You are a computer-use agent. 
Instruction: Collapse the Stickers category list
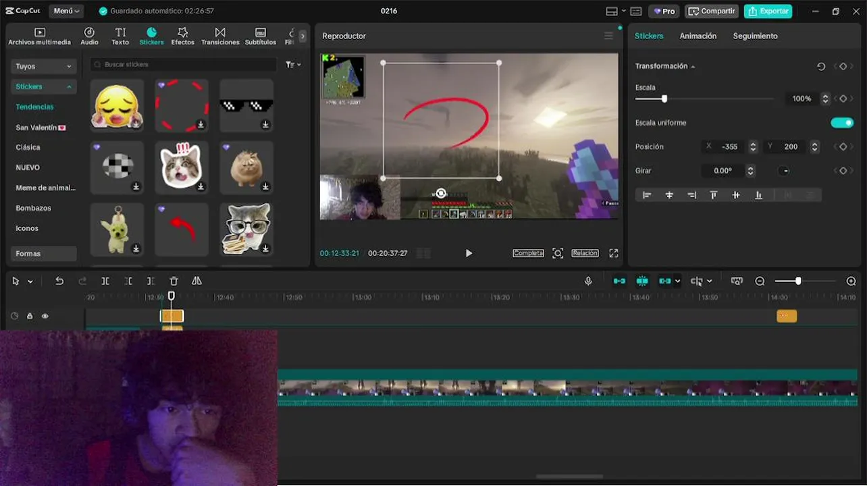point(43,86)
